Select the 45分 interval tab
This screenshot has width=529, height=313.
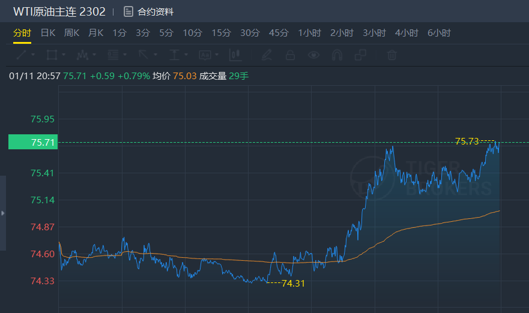(x=279, y=33)
